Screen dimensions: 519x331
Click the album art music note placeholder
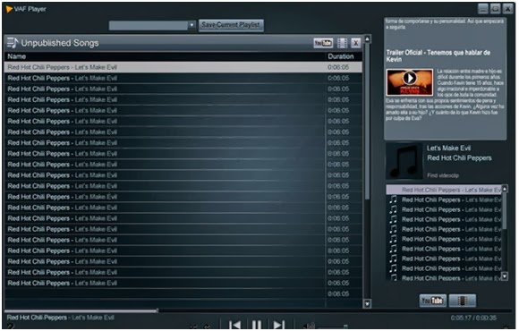point(404,161)
